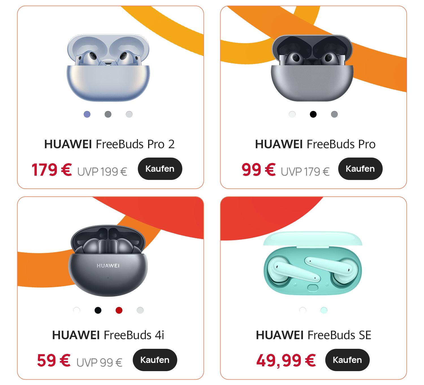
Task: Pick white color for FreeBuds 4i
Action: point(77,310)
